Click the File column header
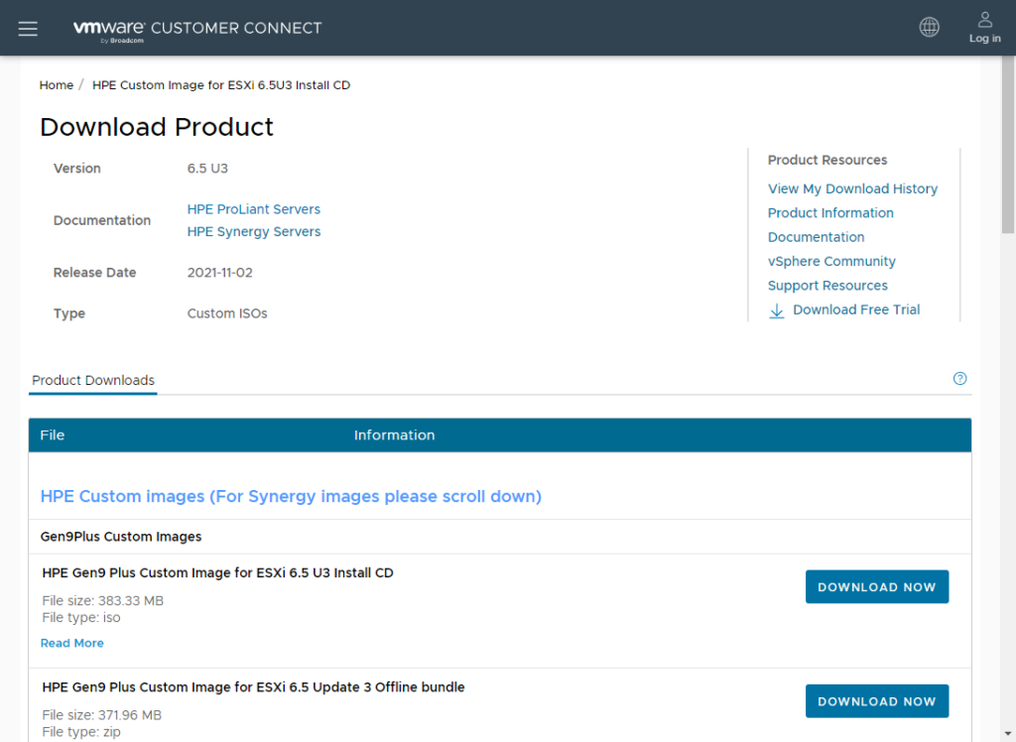The image size is (1016, 742). (x=52, y=434)
